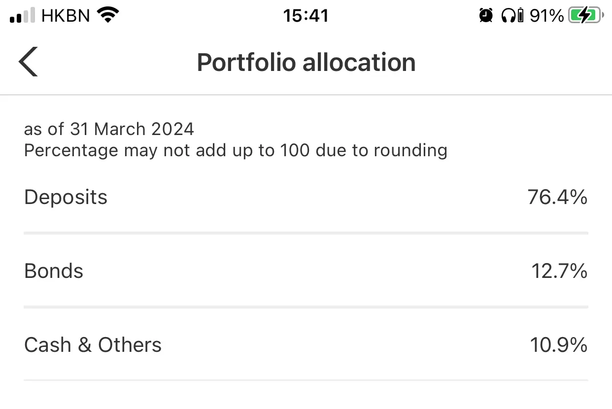
Task: Tap the 91% battery percentage text
Action: 546,16
